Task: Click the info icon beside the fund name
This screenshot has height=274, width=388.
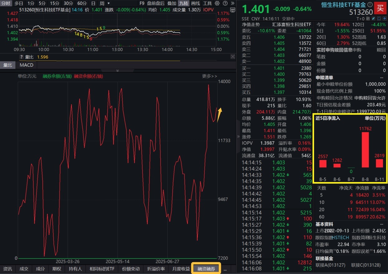Action: 370,5
